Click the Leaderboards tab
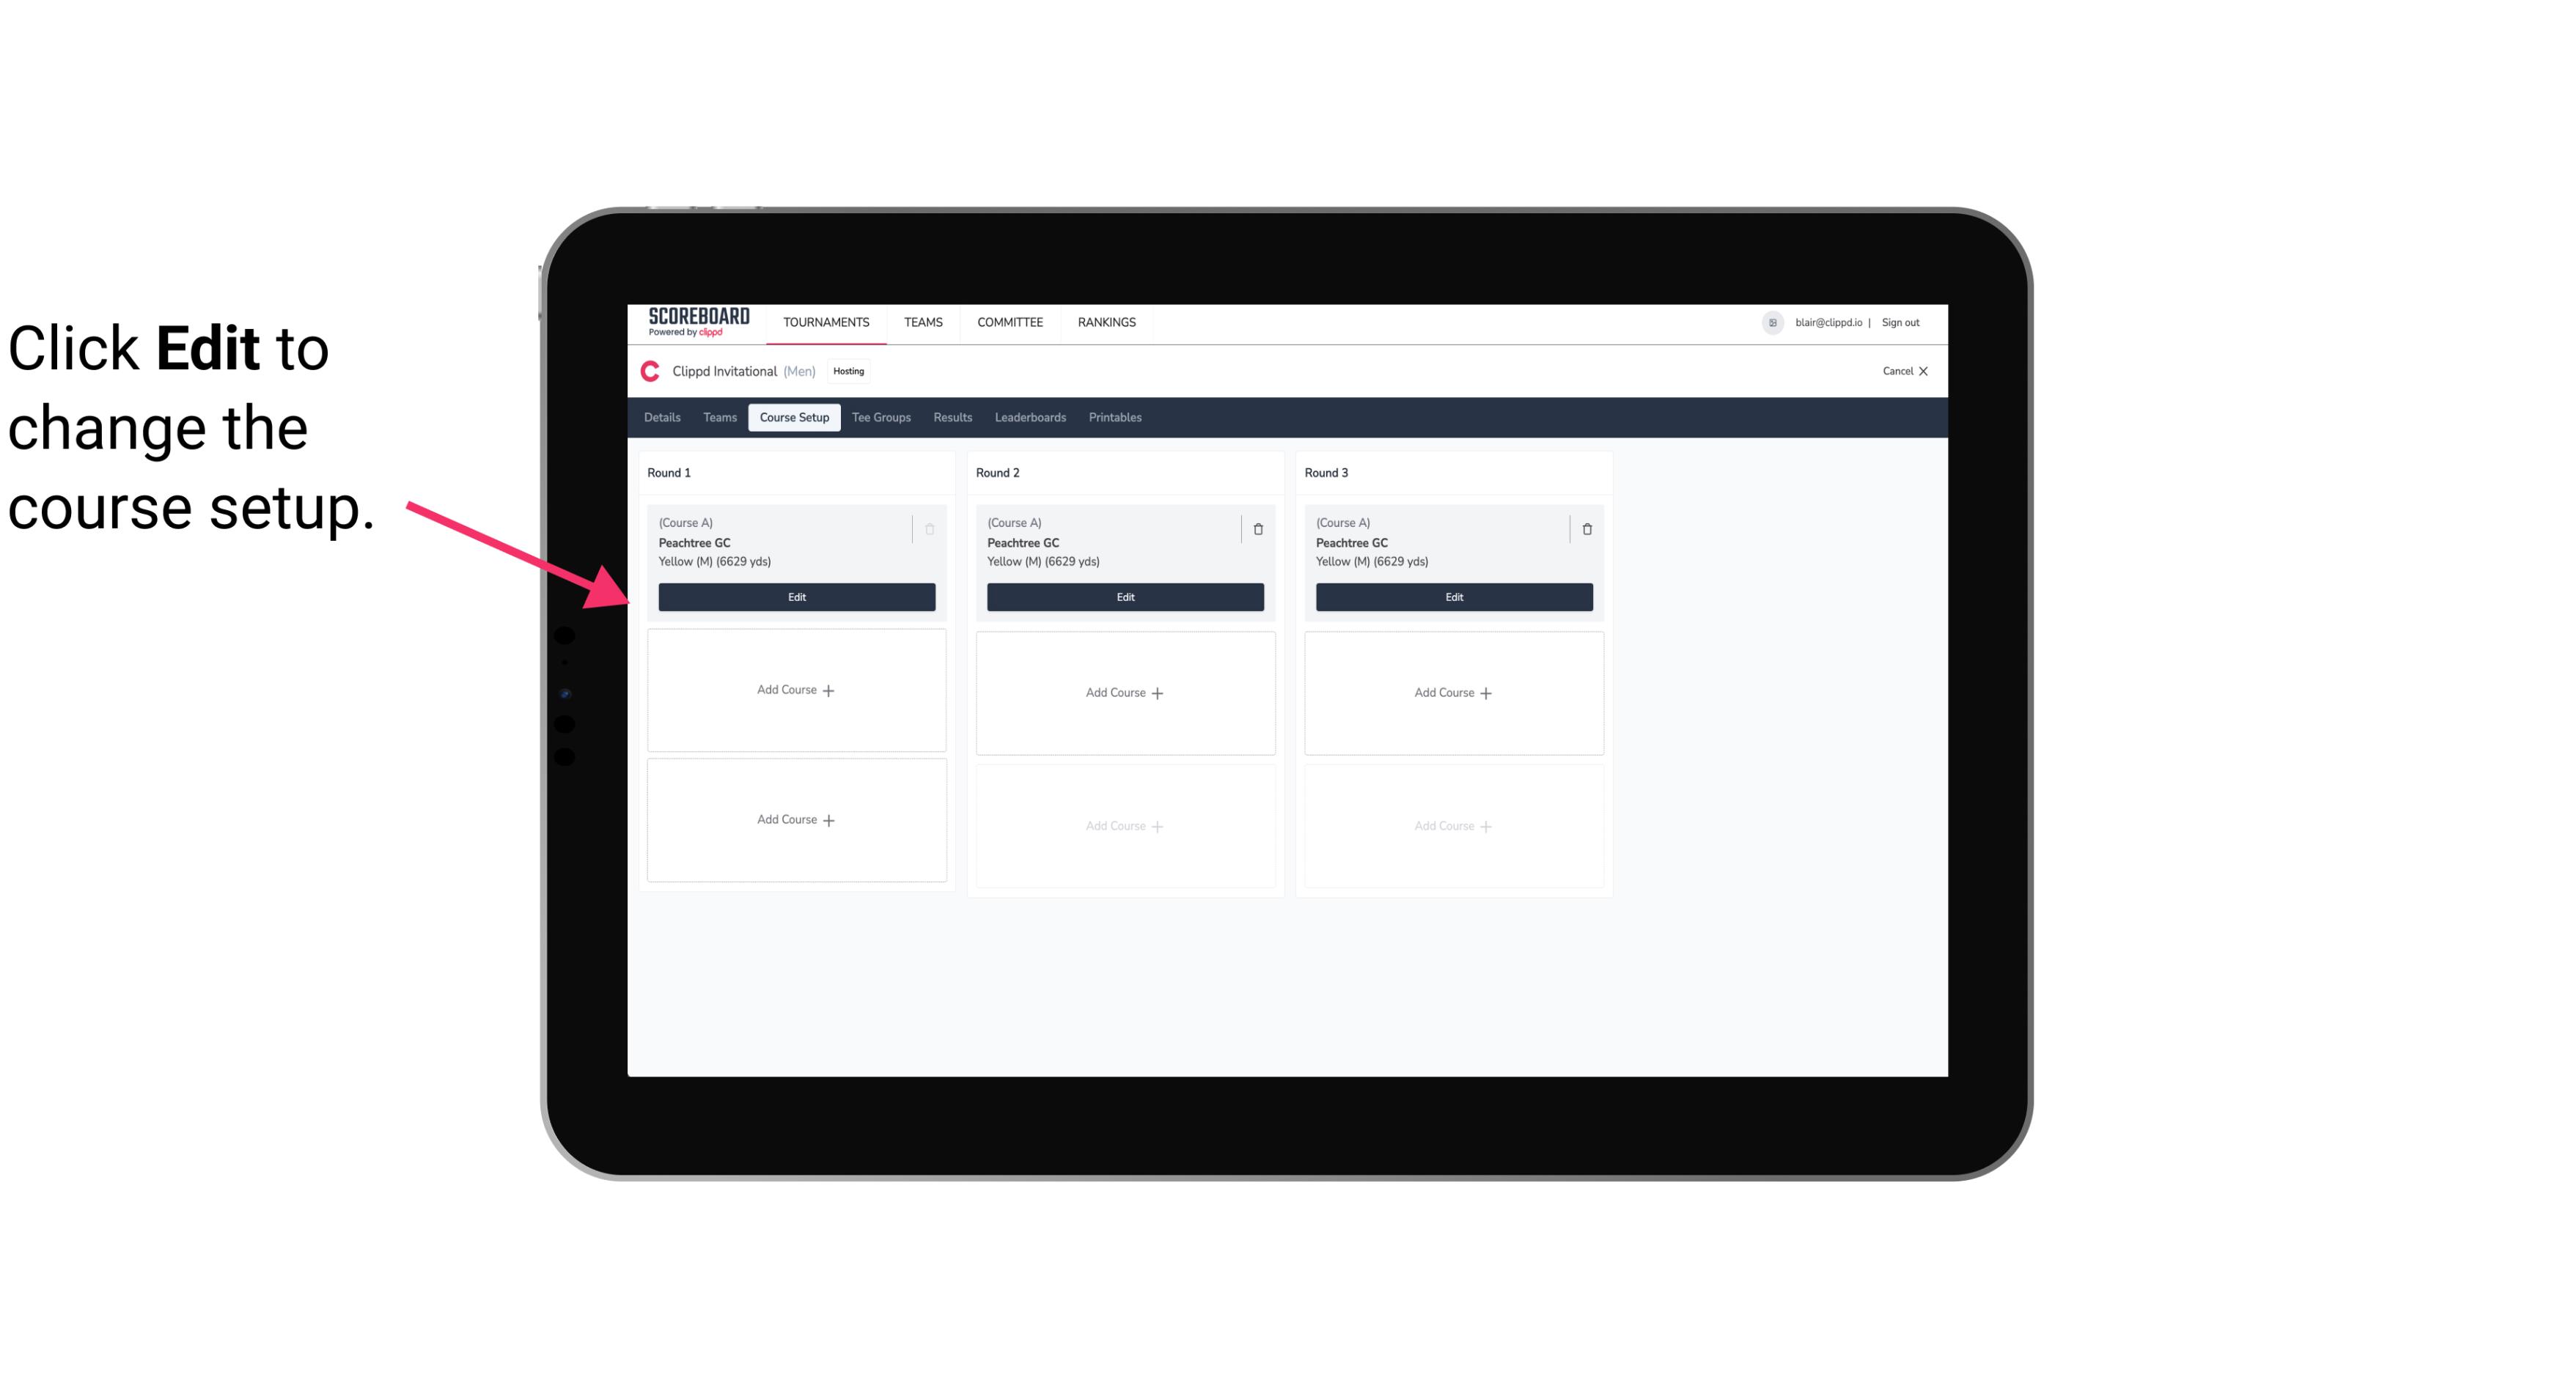Screen dimensions: 2566x1380 (x=1030, y=418)
